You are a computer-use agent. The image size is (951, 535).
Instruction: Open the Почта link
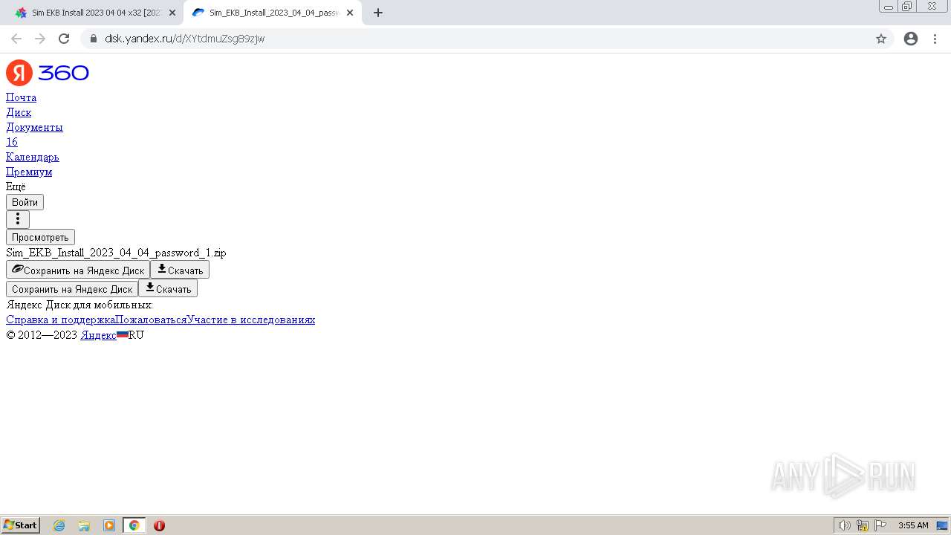[21, 97]
